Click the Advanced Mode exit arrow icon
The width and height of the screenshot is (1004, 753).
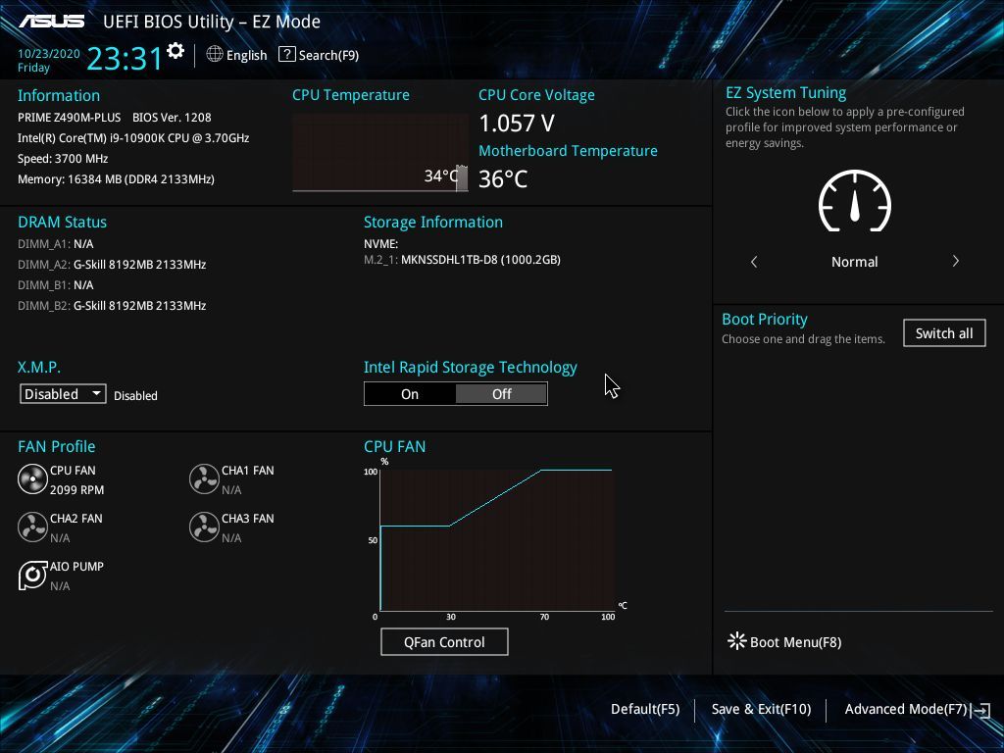click(980, 710)
